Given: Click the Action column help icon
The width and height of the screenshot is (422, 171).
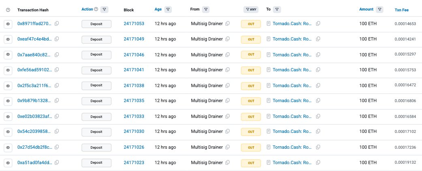Looking at the screenshot, I should (96, 9).
